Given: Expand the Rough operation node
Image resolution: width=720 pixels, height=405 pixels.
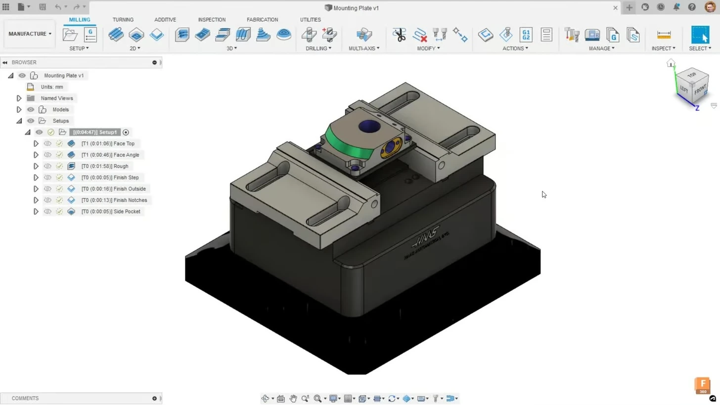Looking at the screenshot, I should click(x=36, y=166).
